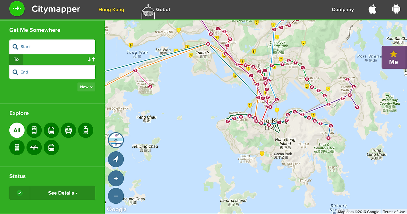Open the Apple iOS app link
This screenshot has width=407, height=214.
372,9
